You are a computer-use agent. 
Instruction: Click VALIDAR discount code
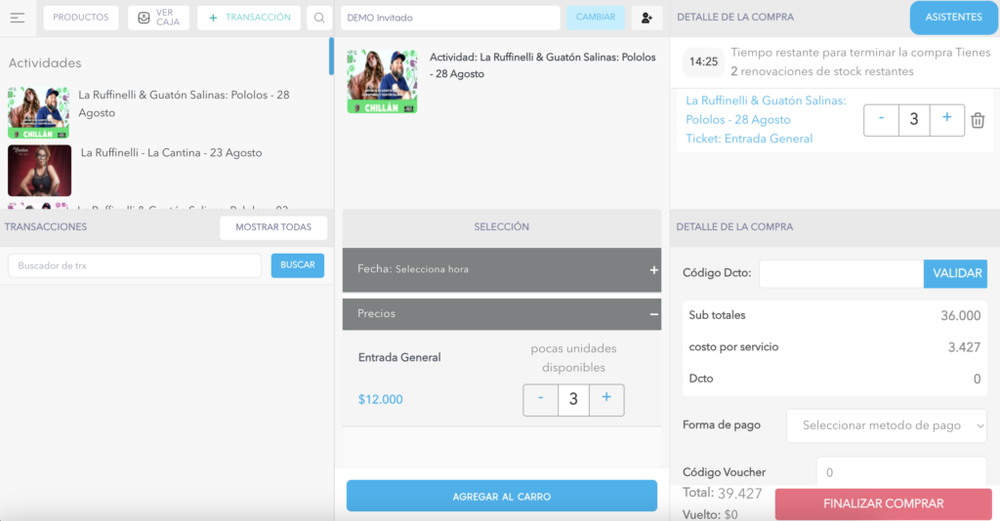[x=957, y=273]
